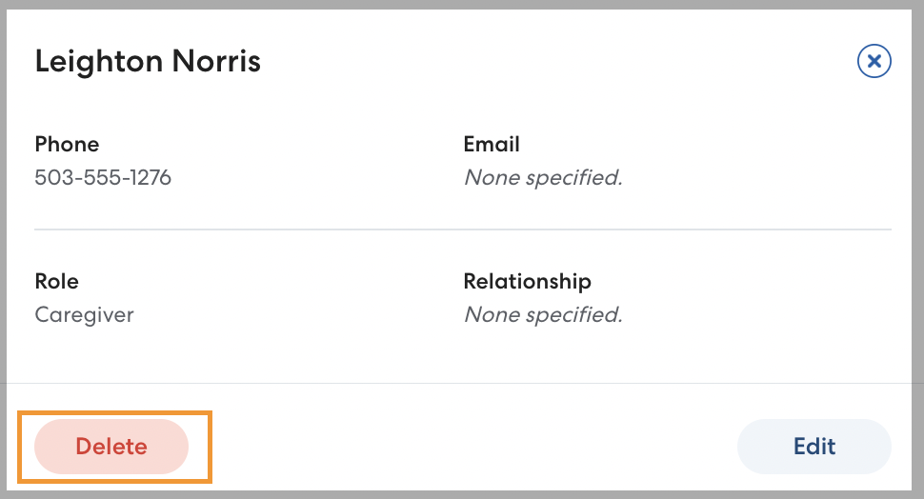Click the surname "Norris" in title
This screenshot has width=924, height=499.
pyautogui.click(x=216, y=62)
